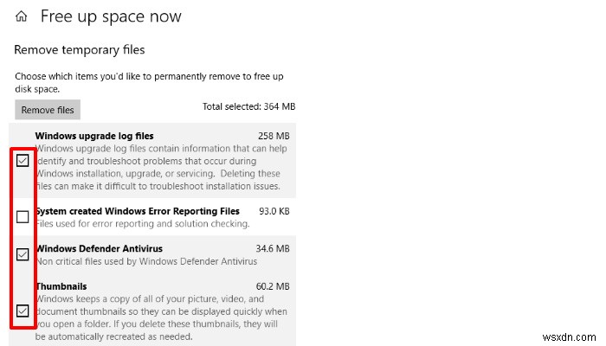Select the 'Windows upgrade log files' label

[x=93, y=136]
